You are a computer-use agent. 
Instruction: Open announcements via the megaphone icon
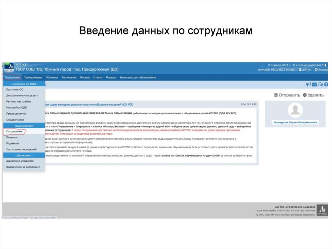point(308,84)
